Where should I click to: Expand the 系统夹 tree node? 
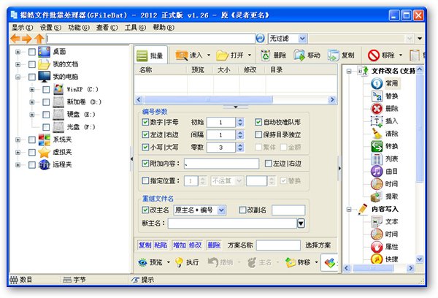[x=18, y=140]
